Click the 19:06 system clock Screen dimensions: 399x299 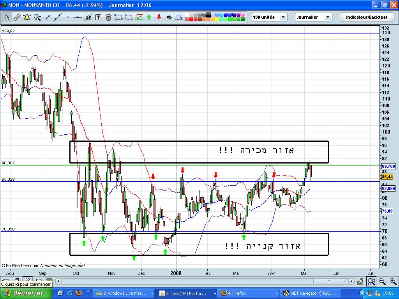click(x=388, y=293)
